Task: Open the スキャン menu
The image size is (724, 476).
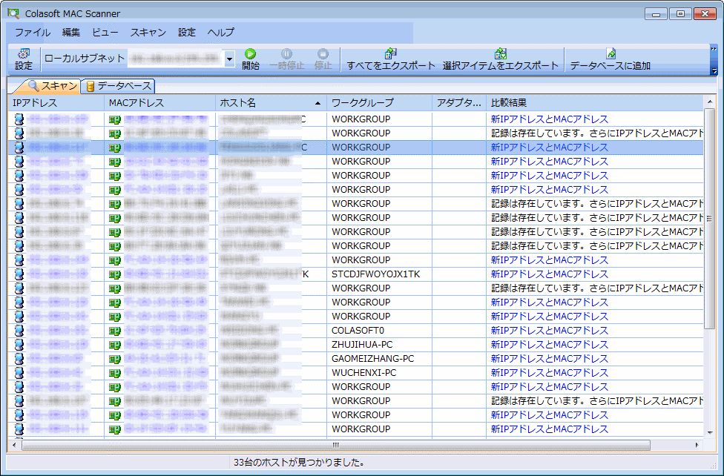Action: click(148, 33)
